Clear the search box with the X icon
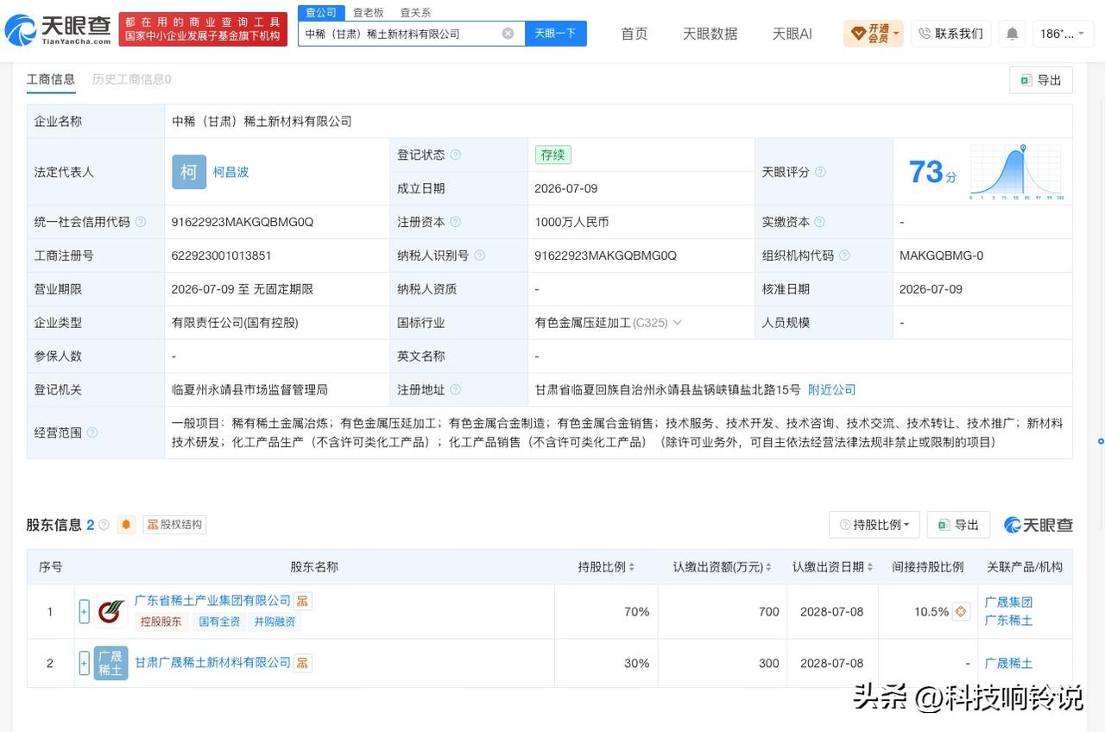1105x732 pixels. pyautogui.click(x=508, y=34)
